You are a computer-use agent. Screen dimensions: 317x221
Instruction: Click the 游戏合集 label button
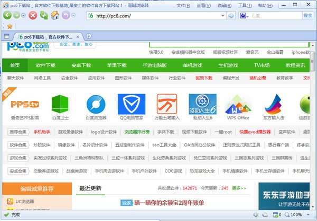pos(18,158)
